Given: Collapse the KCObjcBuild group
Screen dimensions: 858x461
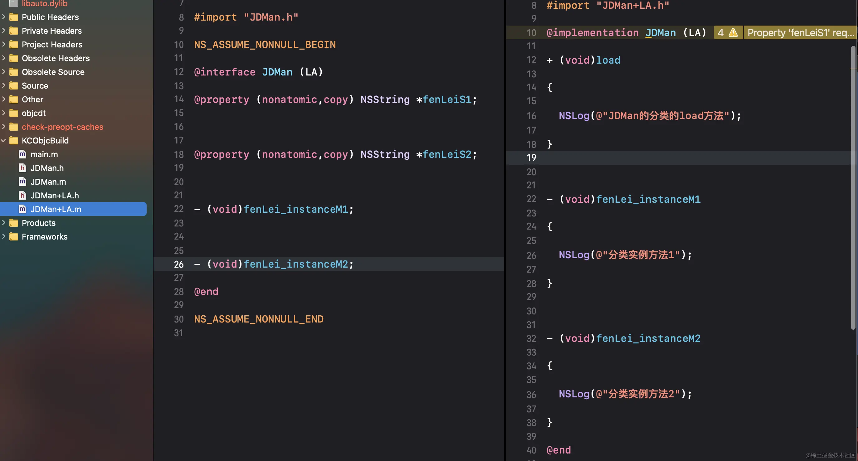Looking at the screenshot, I should click(x=4, y=141).
